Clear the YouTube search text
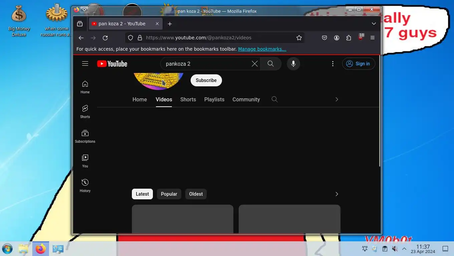Image resolution: width=454 pixels, height=256 pixels. (x=255, y=64)
